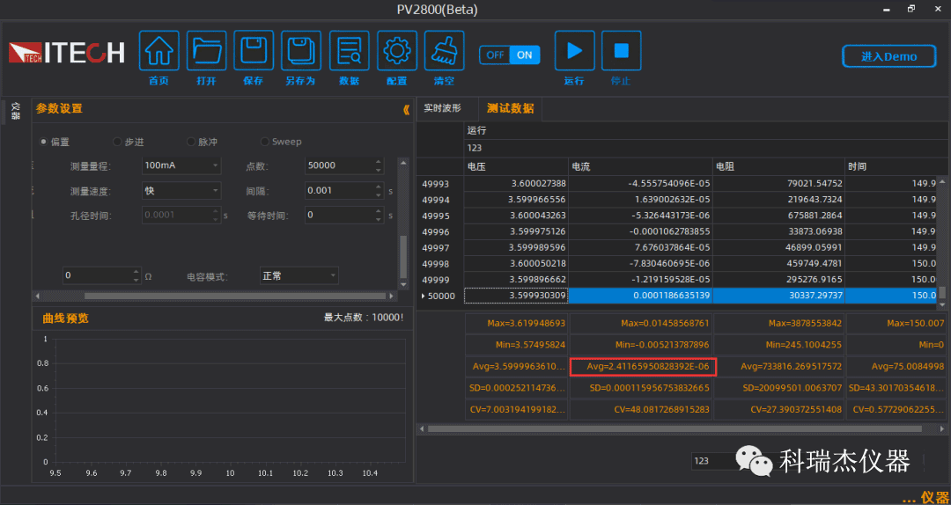
Task: Open 配置 settings gear icon
Action: click(396, 51)
